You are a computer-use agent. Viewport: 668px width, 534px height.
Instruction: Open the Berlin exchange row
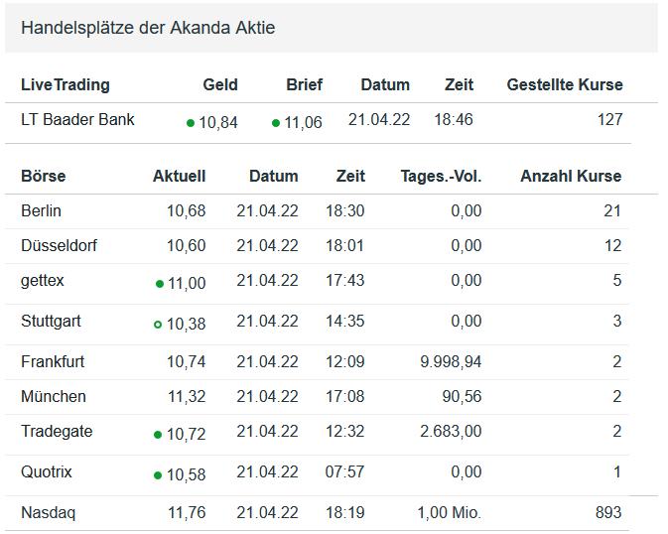click(41, 210)
